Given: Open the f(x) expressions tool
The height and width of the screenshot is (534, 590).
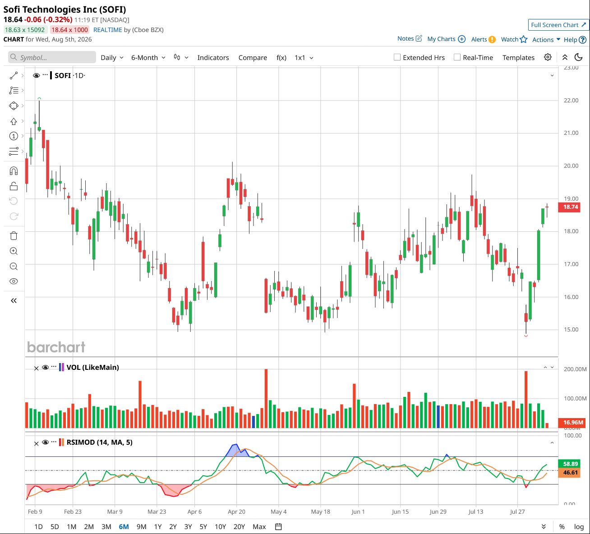Looking at the screenshot, I should (x=281, y=58).
